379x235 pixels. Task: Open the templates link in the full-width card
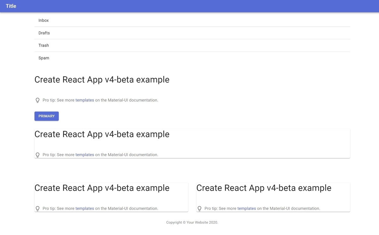(x=85, y=155)
